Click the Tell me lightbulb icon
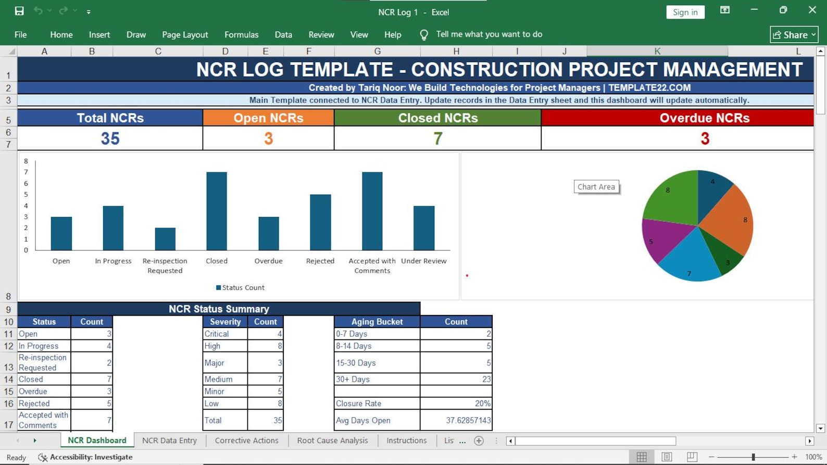Screen dimensions: 827x465 coord(424,35)
